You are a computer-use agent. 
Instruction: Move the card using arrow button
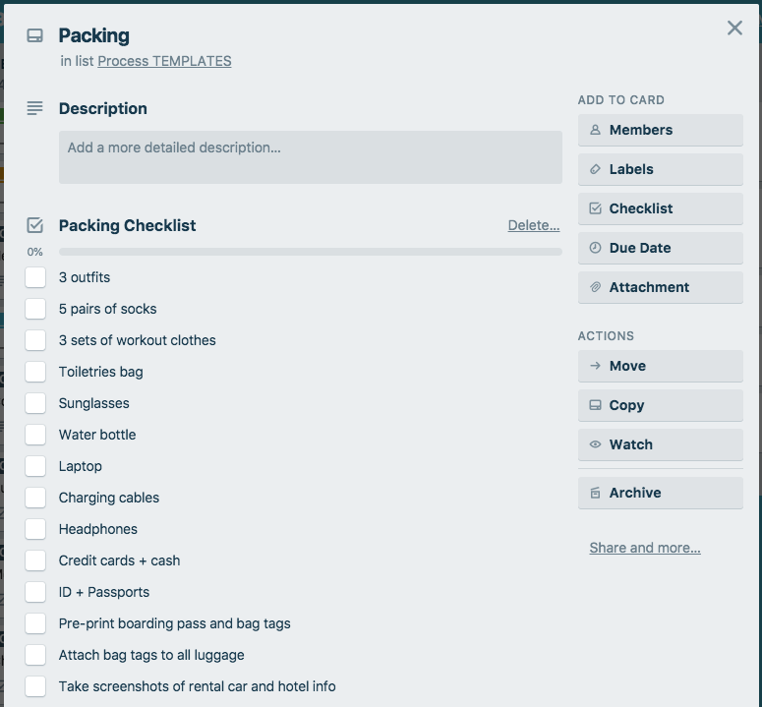pyautogui.click(x=660, y=366)
